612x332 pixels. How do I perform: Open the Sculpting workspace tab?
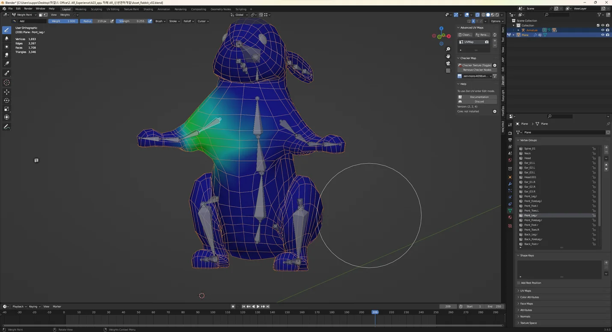[x=96, y=9]
